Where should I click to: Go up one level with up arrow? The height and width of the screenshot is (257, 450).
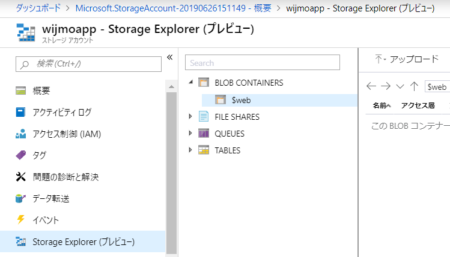[x=414, y=86]
